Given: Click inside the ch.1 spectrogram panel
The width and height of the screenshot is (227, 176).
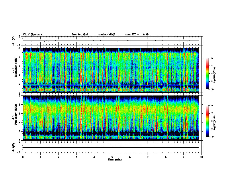Looking at the screenshot, I should point(111,70).
